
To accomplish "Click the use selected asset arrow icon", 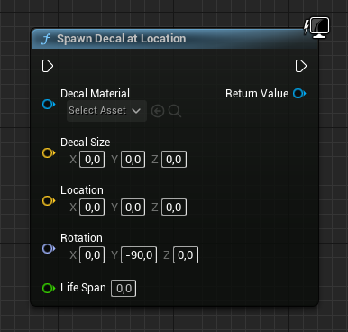I will [158, 111].
